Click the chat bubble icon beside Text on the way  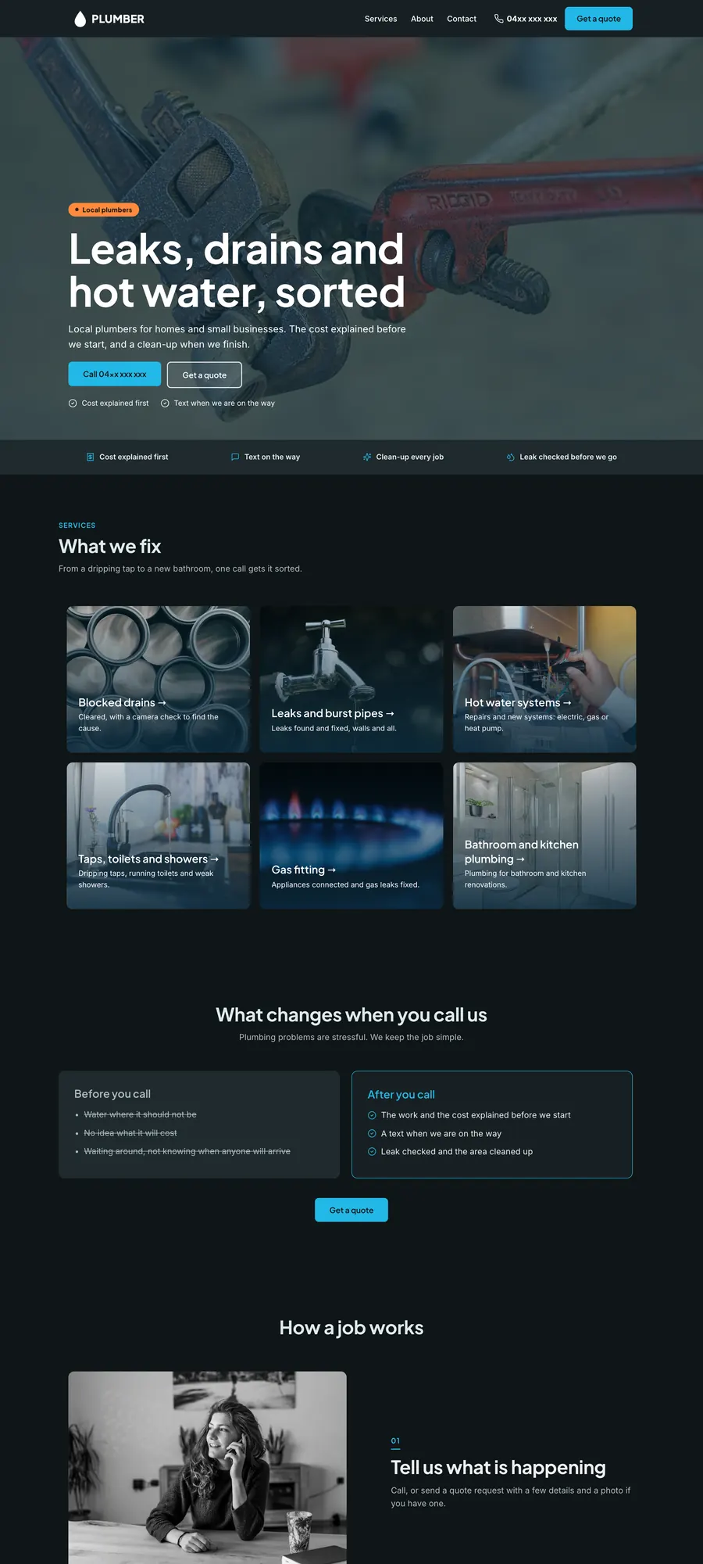click(235, 457)
